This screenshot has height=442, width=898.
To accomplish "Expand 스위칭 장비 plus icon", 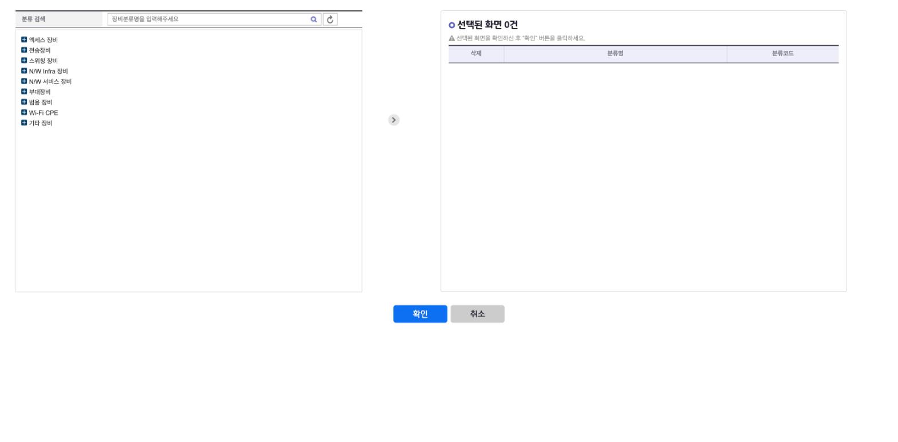I will 24,60.
